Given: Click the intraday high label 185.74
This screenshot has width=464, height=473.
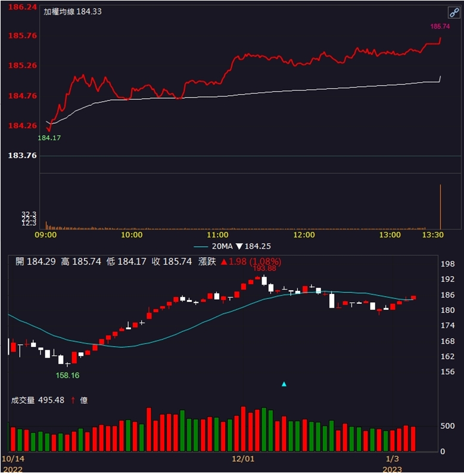Looking at the screenshot, I should pos(440,27).
